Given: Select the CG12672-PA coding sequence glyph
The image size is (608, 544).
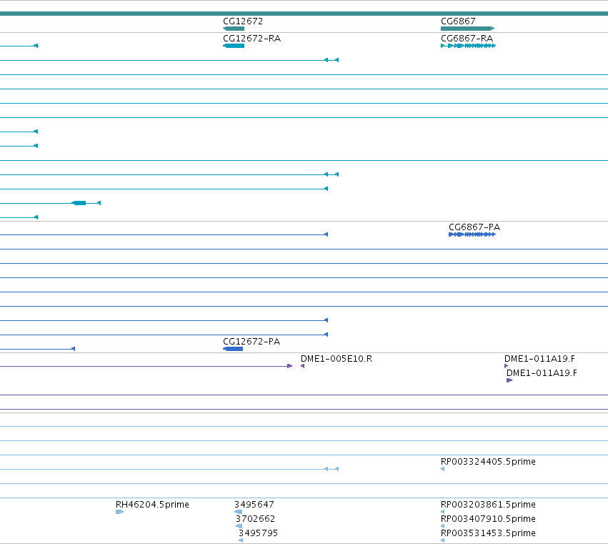Looking at the screenshot, I should click(233, 349).
